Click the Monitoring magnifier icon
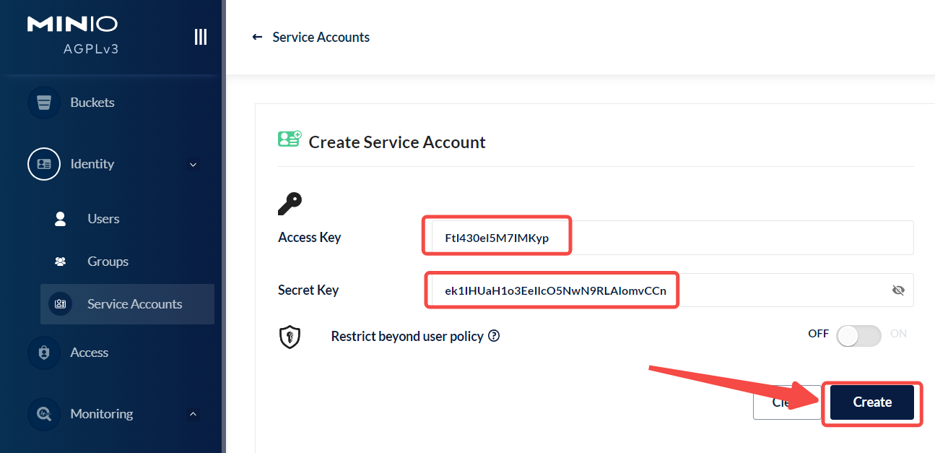Image resolution: width=935 pixels, height=453 pixels. click(x=43, y=414)
